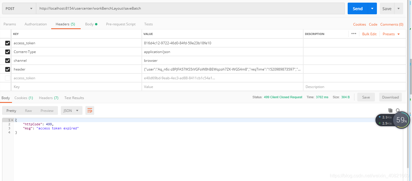Screen dimensions: 412x181
Task: Click the Save request button
Action: click(387, 9)
